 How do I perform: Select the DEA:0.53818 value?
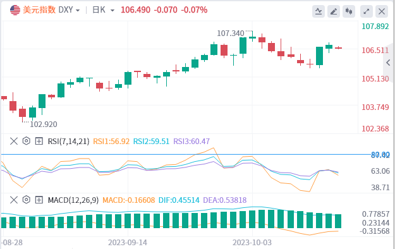225,200
